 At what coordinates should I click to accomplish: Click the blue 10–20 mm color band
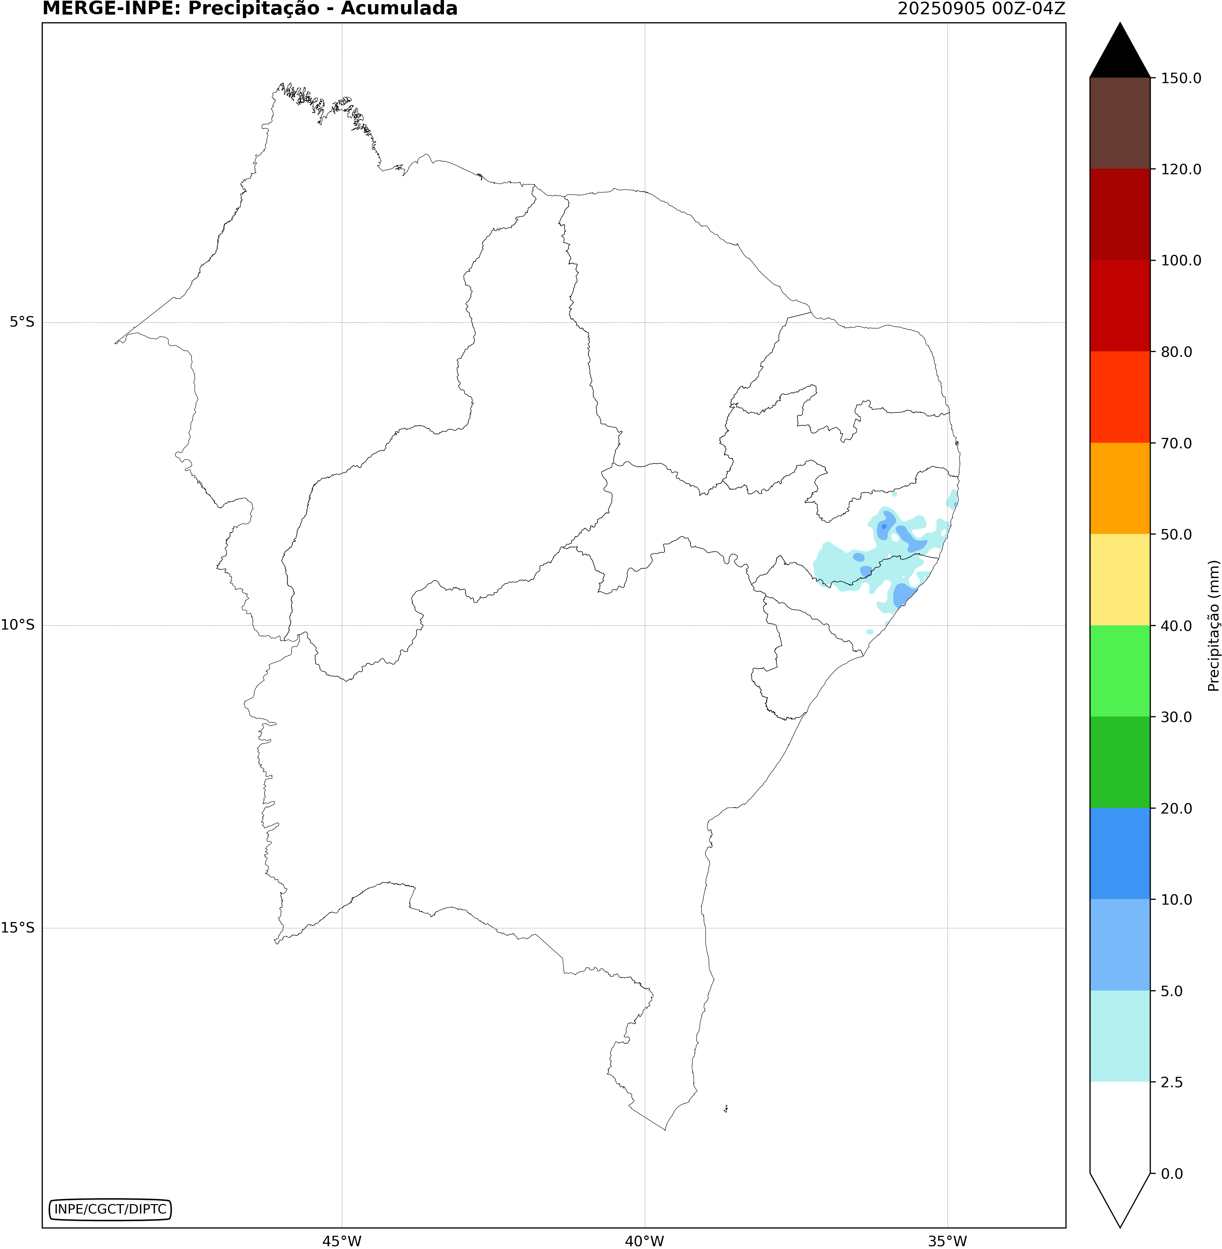(x=1120, y=854)
